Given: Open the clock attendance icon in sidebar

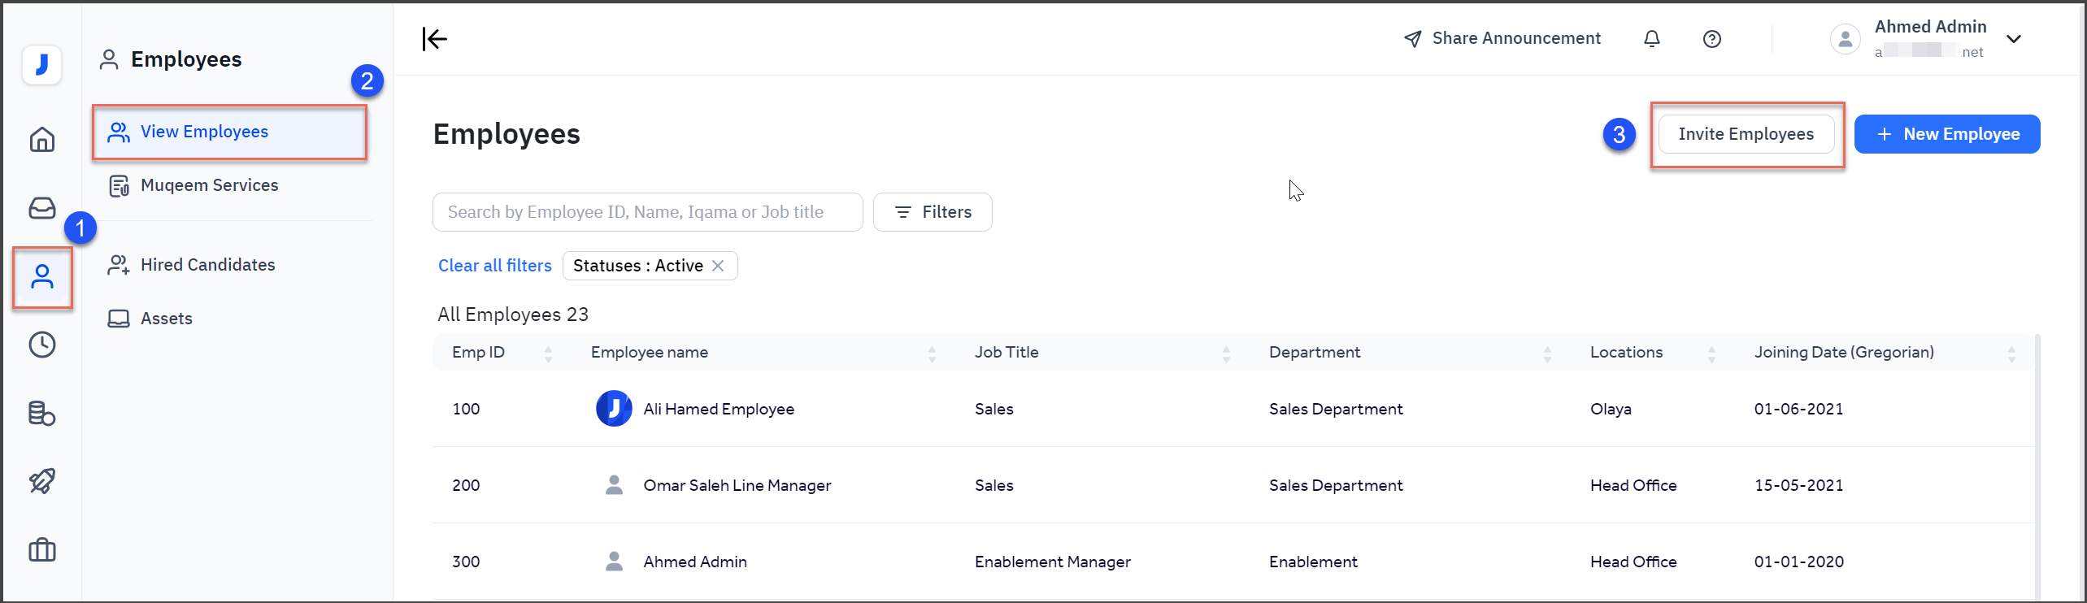Looking at the screenshot, I should (42, 345).
